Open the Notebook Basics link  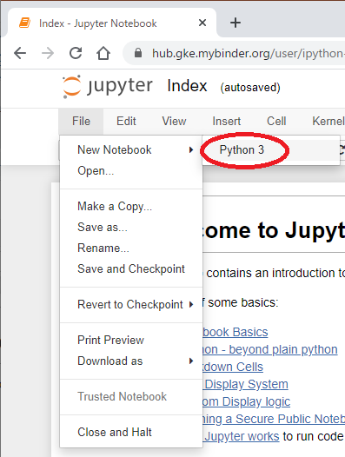click(235, 332)
